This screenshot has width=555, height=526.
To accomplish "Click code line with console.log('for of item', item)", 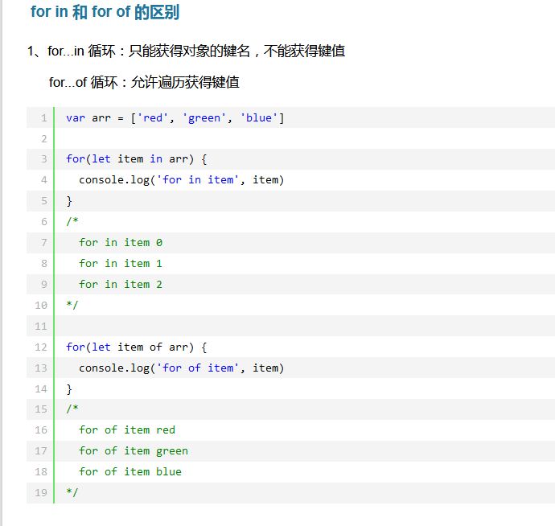I will [182, 368].
